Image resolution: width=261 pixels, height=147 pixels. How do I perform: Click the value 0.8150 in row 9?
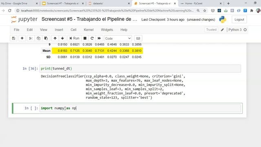pyautogui.click(x=62, y=45)
